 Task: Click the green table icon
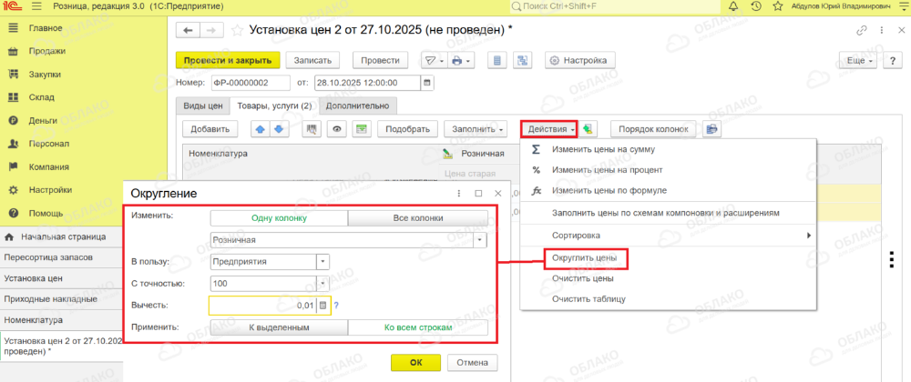point(361,129)
